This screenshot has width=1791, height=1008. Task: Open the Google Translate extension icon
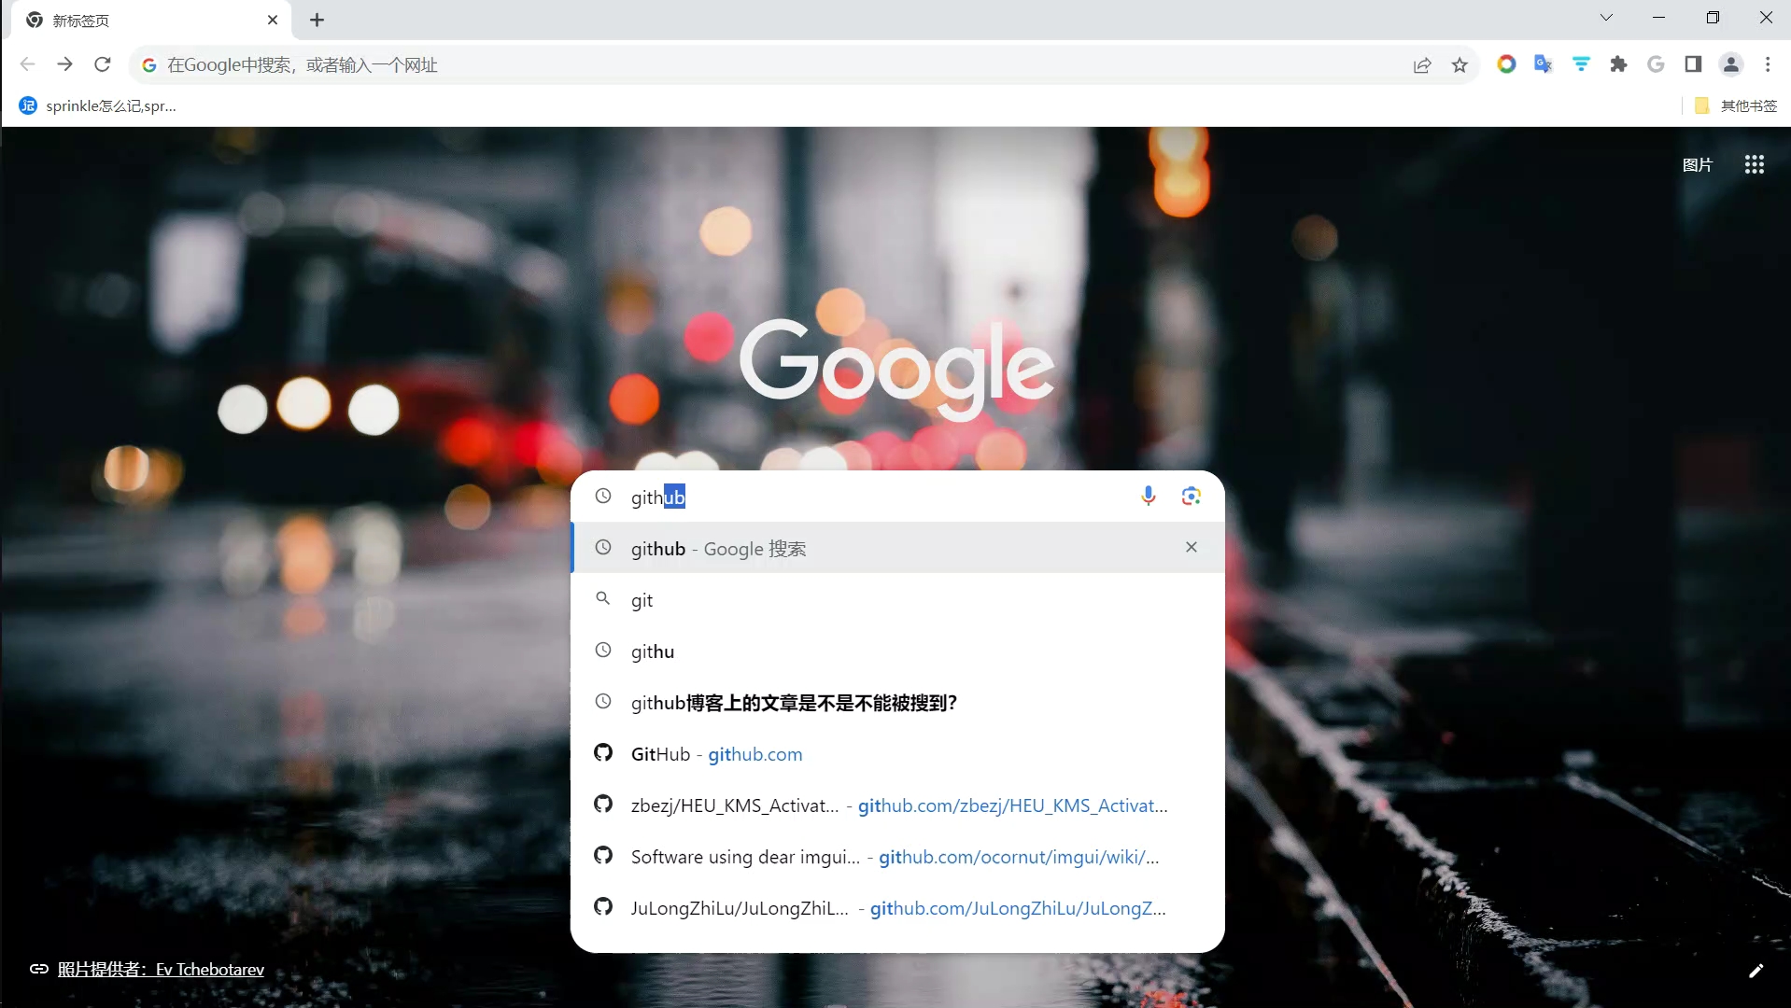(x=1543, y=64)
